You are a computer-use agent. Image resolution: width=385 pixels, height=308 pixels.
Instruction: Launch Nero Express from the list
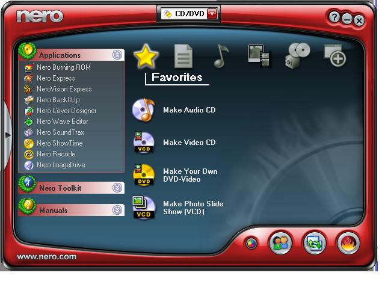tap(56, 78)
